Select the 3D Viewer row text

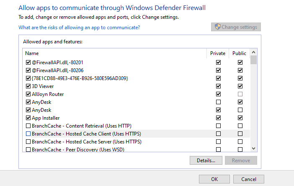[43, 86]
